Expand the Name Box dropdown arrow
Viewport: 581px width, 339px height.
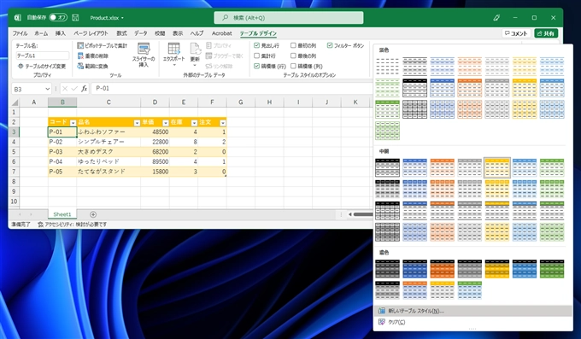point(48,89)
